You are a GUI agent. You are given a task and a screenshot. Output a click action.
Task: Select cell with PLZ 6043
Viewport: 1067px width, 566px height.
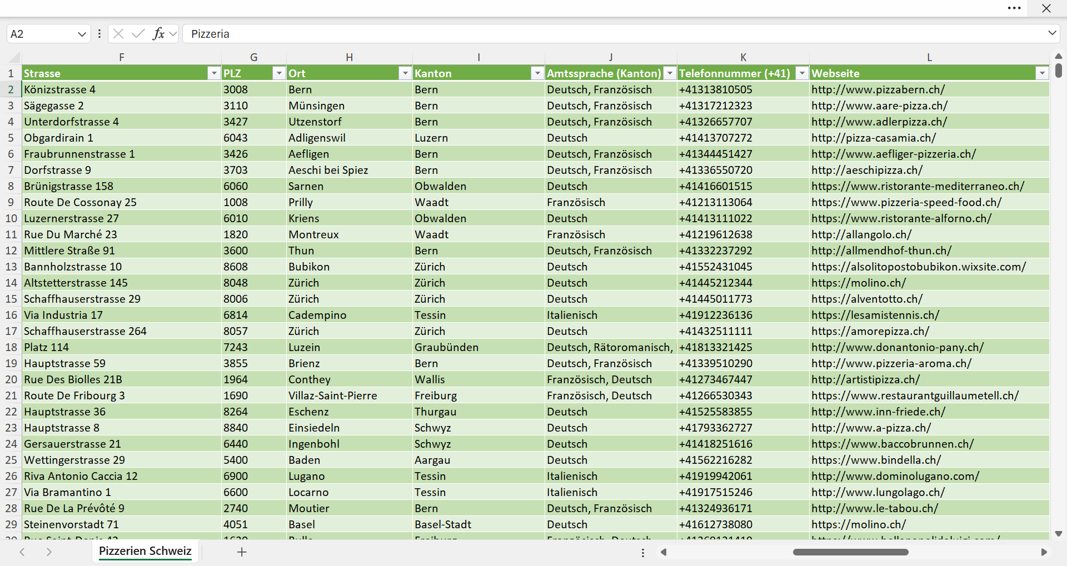point(254,138)
